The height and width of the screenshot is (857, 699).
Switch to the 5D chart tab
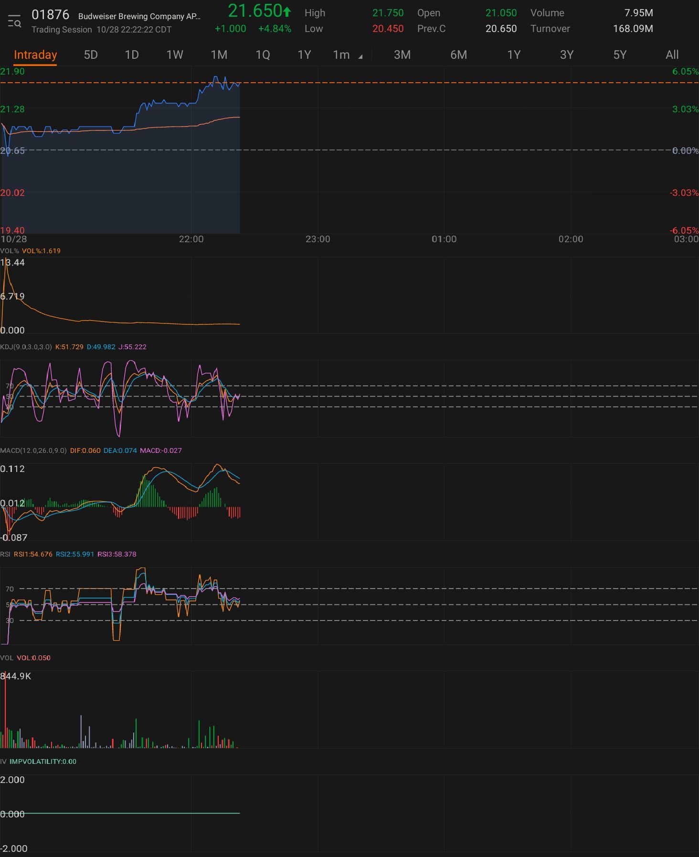(91, 55)
